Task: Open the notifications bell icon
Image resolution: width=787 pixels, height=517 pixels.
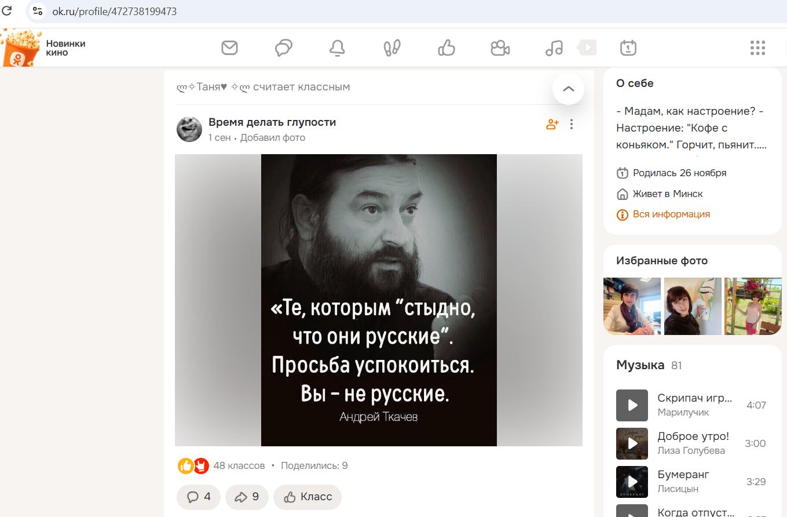Action: click(337, 48)
